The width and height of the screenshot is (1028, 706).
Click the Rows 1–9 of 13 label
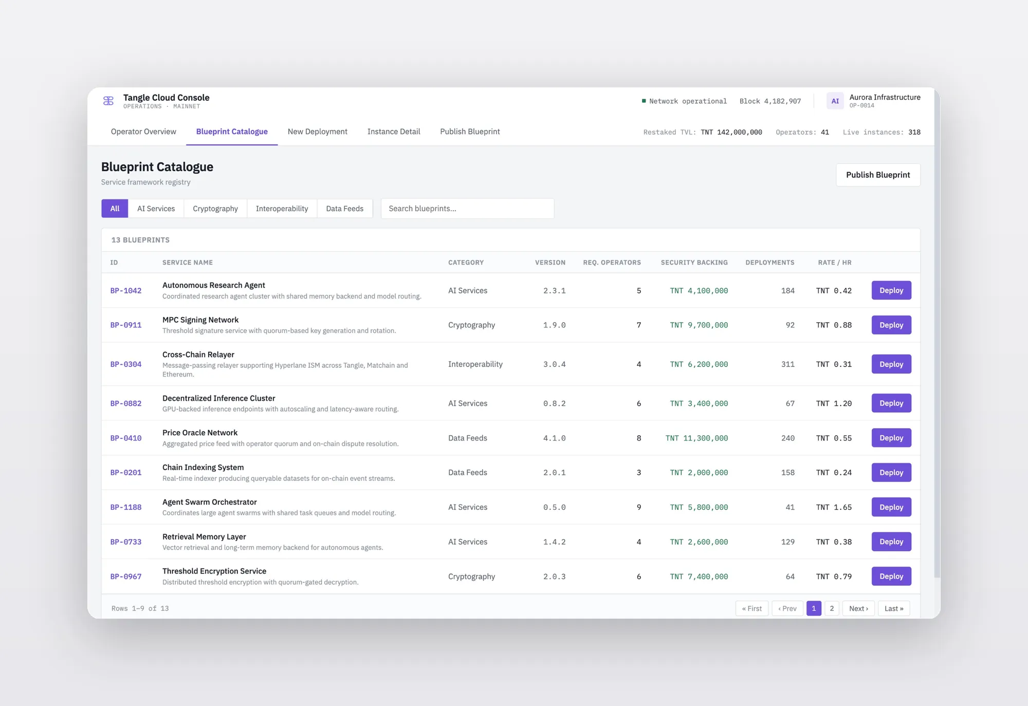tap(140, 608)
